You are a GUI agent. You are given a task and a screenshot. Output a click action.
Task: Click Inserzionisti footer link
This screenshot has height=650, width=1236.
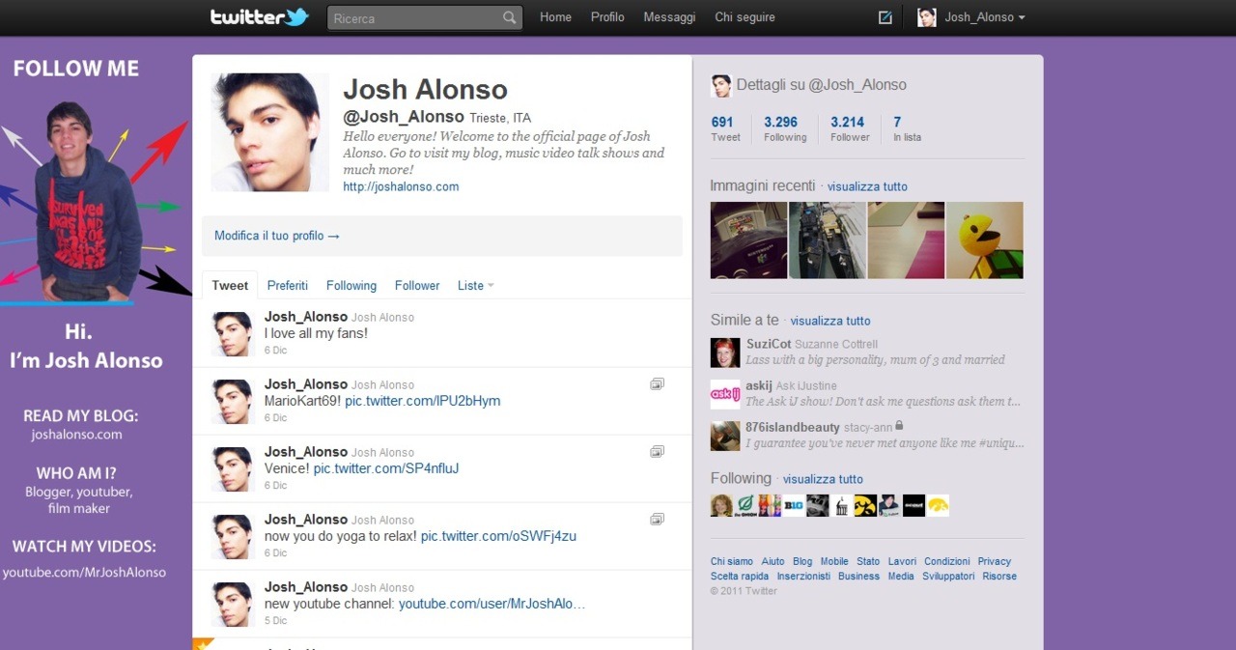803,576
